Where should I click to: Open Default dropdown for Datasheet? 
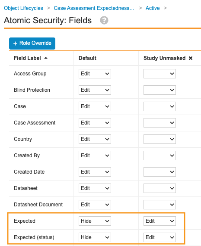[95, 188]
